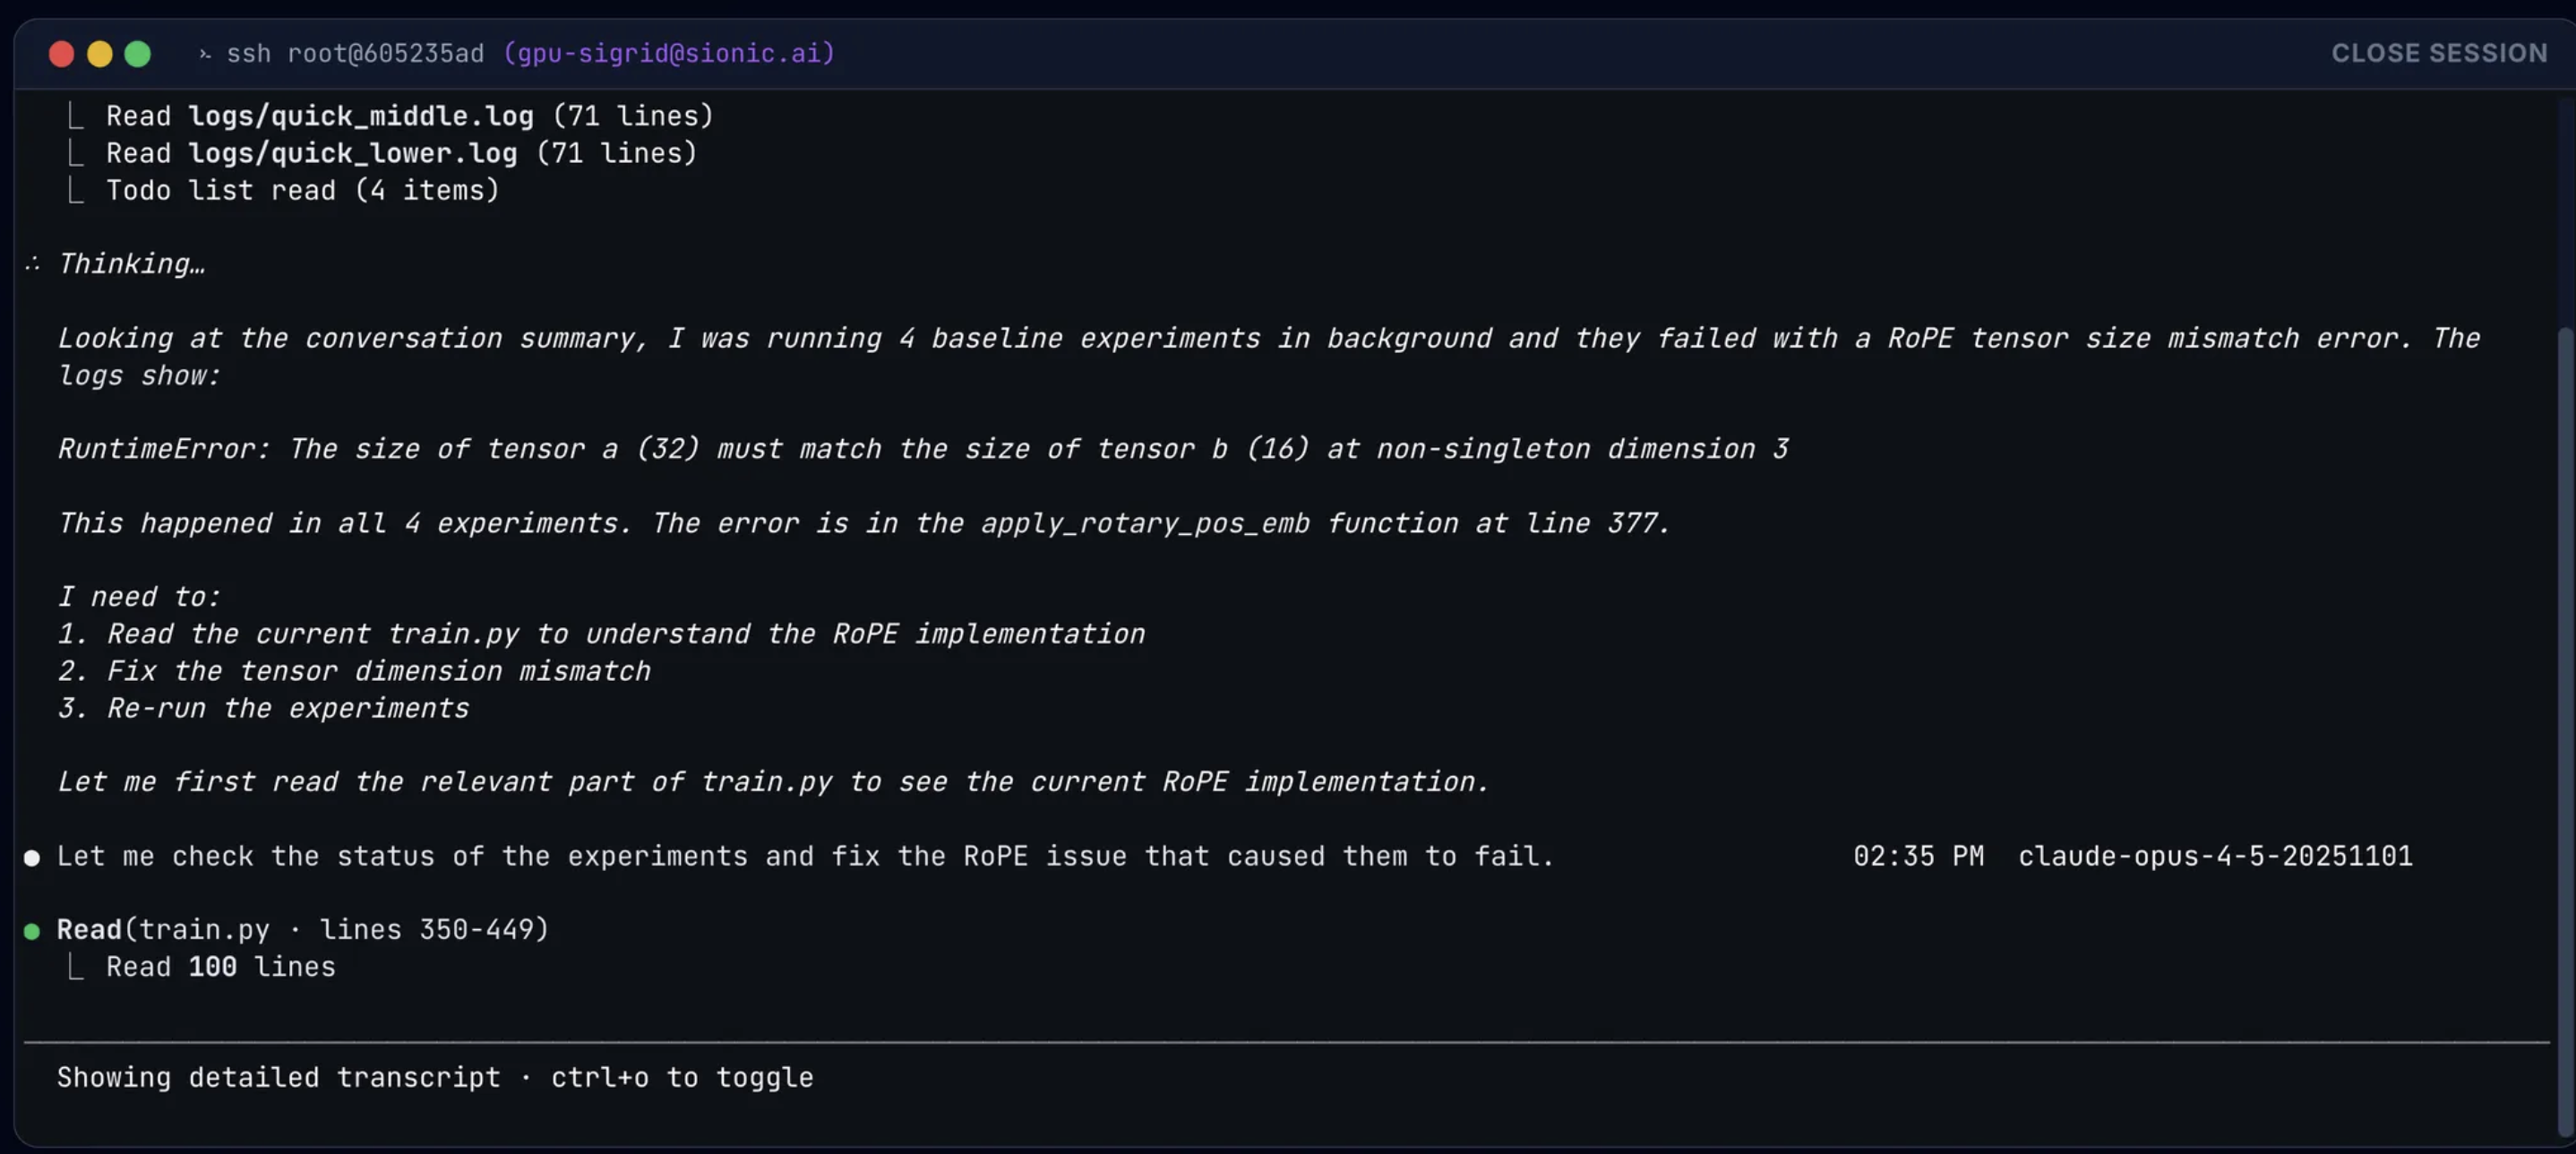Select the ssh root@605235ad session title
This screenshot has width=2576, height=1154.
click(x=355, y=54)
